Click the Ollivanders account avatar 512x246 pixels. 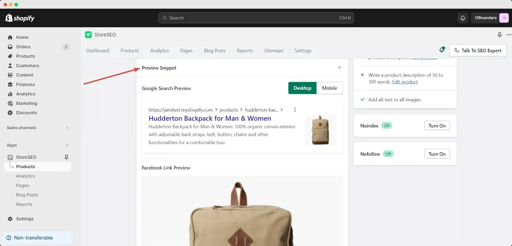[x=504, y=18]
